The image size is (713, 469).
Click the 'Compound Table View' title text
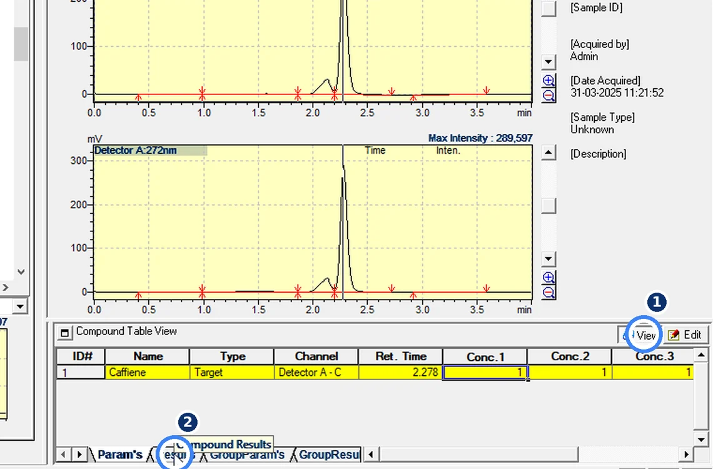pyautogui.click(x=126, y=331)
